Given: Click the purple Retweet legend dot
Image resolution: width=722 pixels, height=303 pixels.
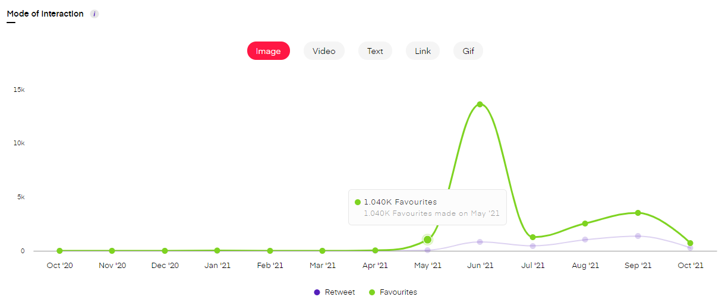Looking at the screenshot, I should 317,292.
